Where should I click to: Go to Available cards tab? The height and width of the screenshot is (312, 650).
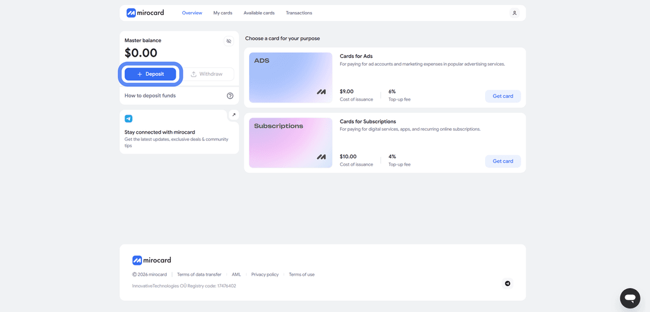259,13
